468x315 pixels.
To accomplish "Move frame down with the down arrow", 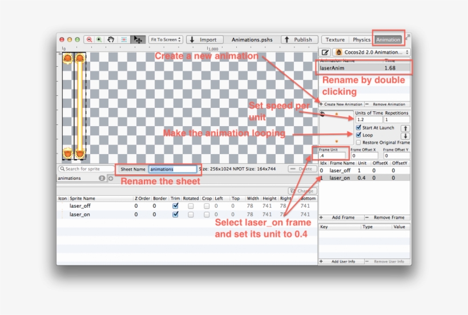I will click(404, 136).
